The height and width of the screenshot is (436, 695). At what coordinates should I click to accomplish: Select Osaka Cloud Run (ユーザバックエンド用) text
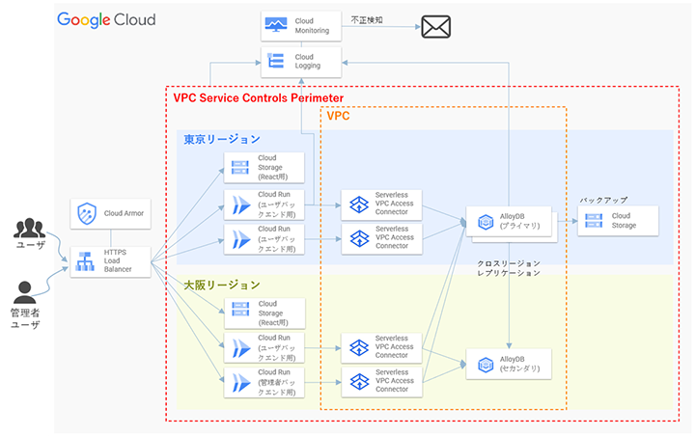pyautogui.click(x=277, y=348)
